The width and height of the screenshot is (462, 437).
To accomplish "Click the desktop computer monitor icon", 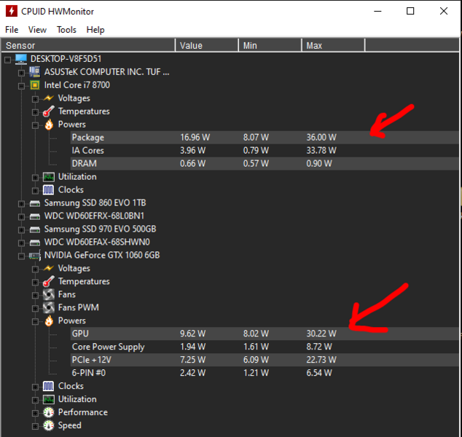I will pos(21,59).
